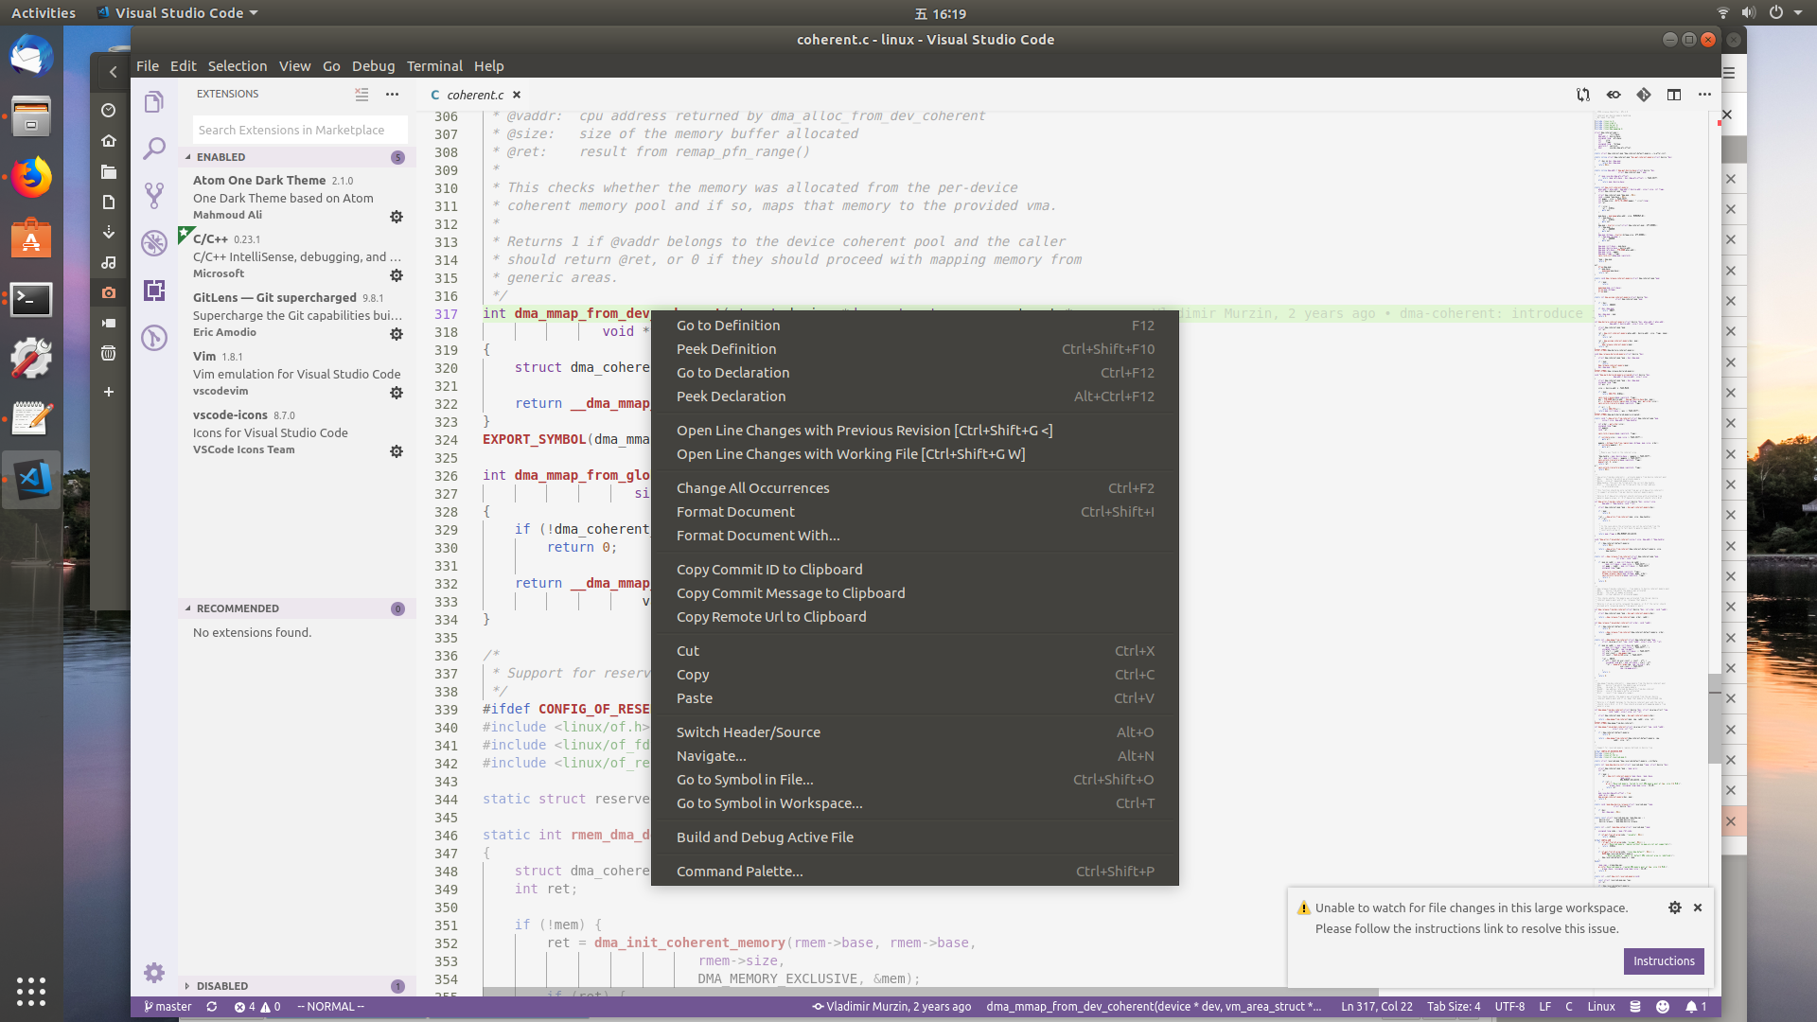Click UTF-8 encoding in status bar
Viewport: 1817px width, 1022px height.
[1509, 1007]
